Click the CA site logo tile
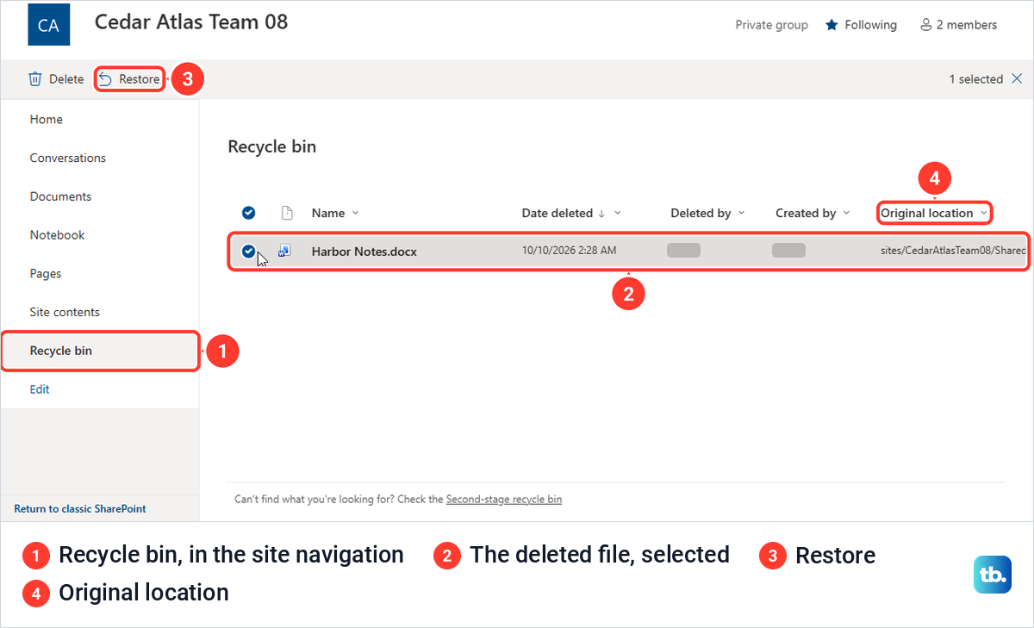1034x628 pixels. coord(49,24)
